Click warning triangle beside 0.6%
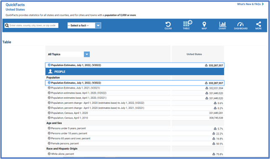 click(x=215, y=103)
